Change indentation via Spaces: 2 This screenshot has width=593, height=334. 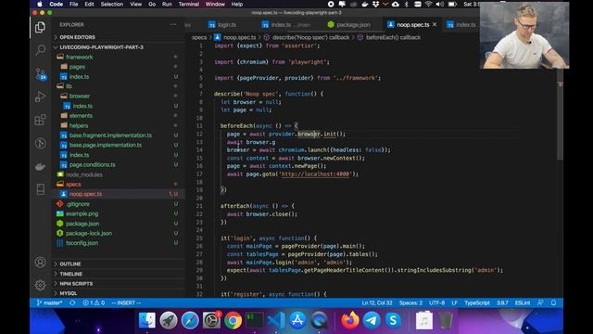coord(410,302)
